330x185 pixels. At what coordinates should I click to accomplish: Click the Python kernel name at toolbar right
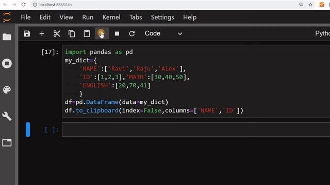coord(322,33)
